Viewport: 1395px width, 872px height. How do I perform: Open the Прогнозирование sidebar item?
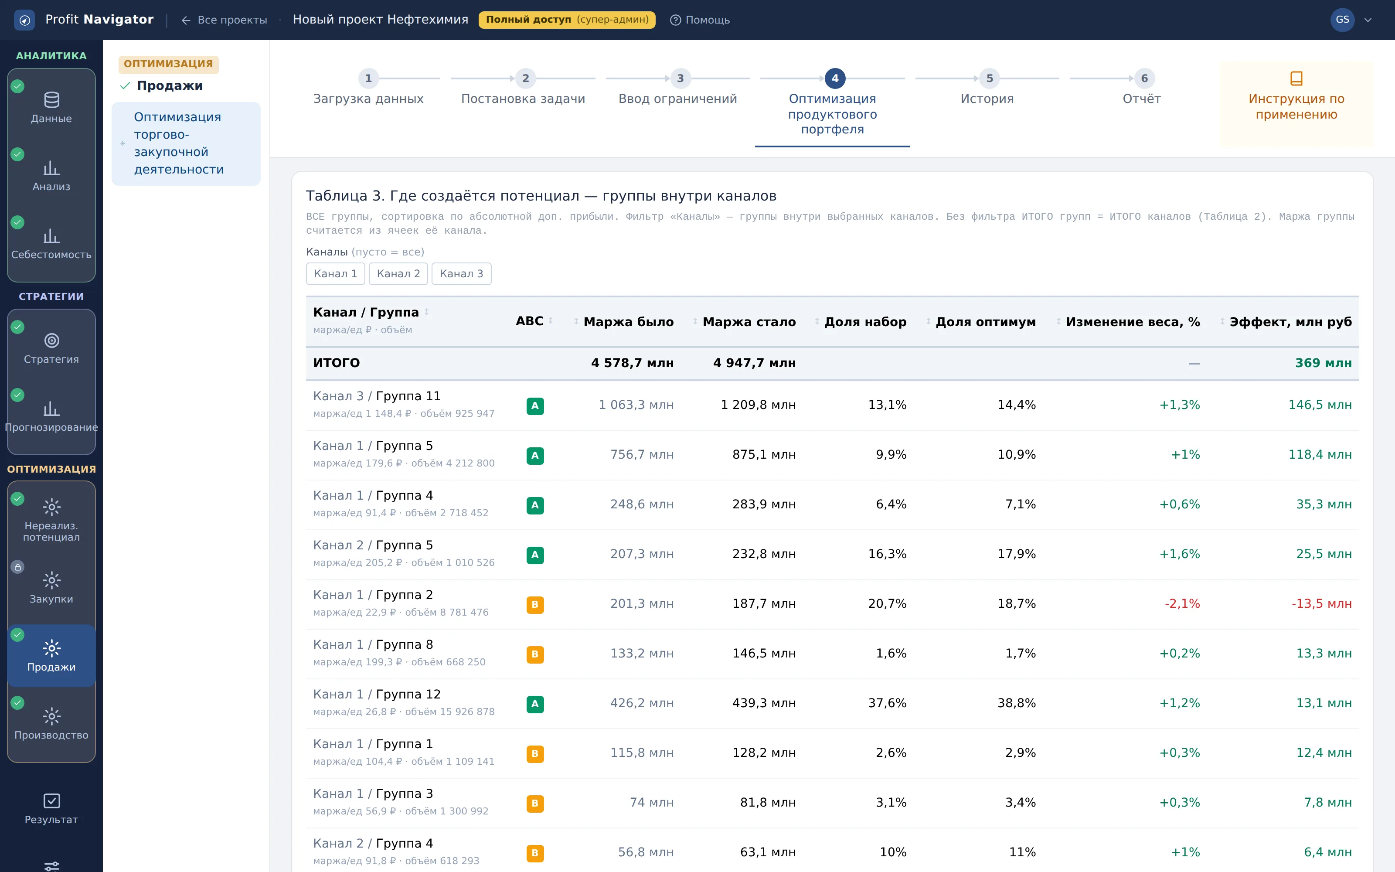point(51,416)
